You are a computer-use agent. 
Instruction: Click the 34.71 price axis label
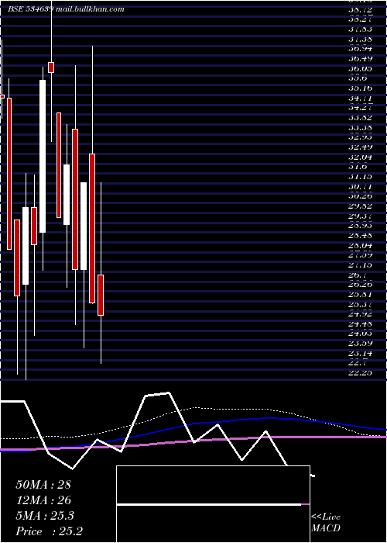(360, 99)
